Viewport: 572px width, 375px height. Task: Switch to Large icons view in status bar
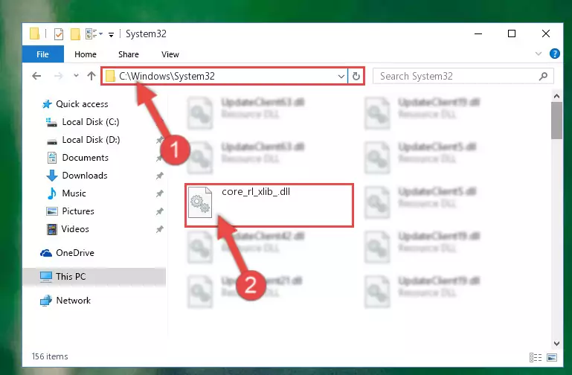coord(552,357)
